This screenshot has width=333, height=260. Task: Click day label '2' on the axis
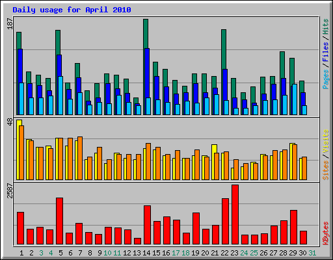(31, 253)
